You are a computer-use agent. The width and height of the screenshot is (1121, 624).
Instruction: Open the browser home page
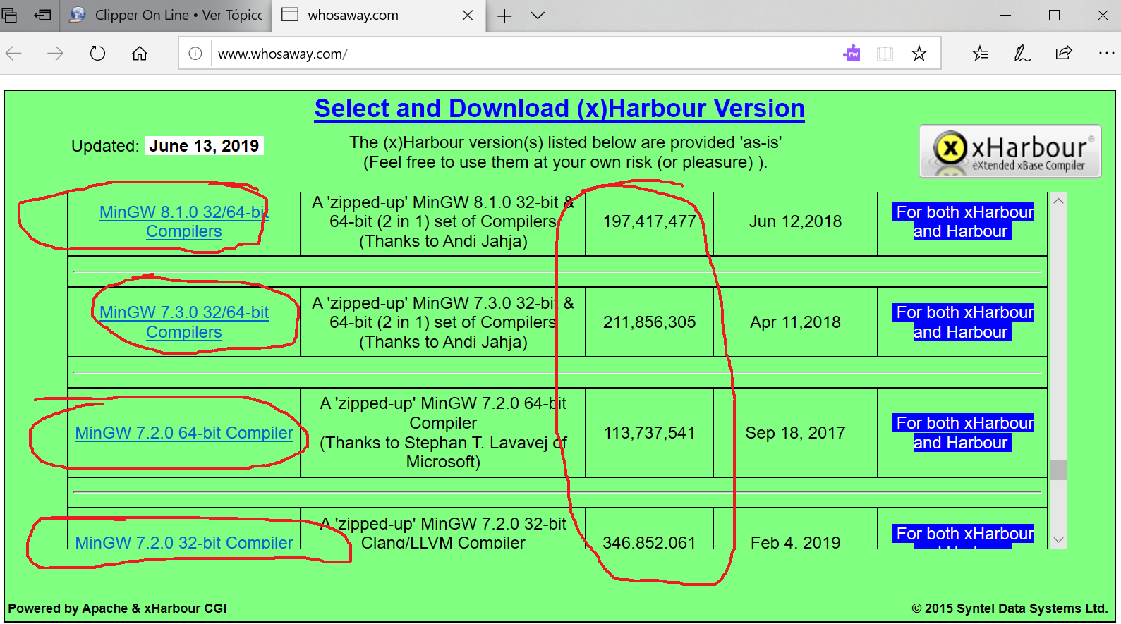click(x=140, y=54)
